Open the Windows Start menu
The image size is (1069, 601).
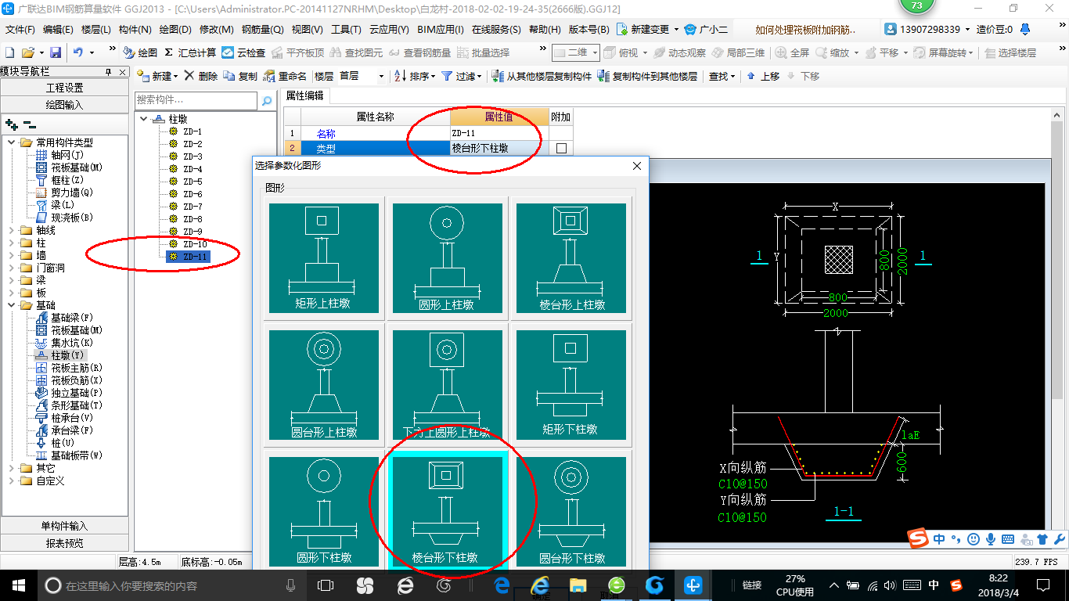point(18,585)
